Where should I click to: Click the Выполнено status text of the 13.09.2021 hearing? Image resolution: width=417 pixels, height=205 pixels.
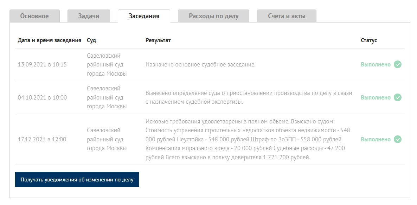(x=376, y=65)
